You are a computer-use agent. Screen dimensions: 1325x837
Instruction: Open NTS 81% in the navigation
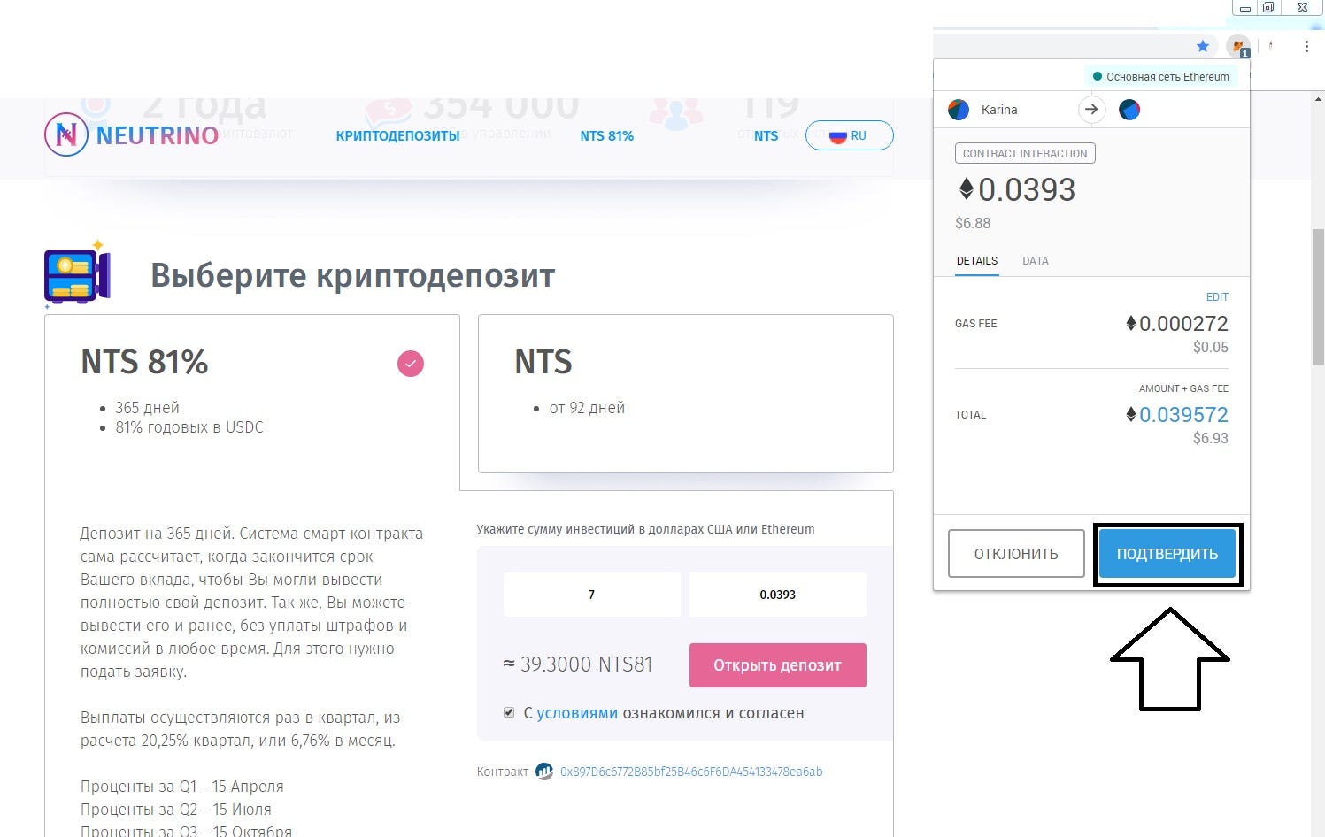pyautogui.click(x=607, y=135)
